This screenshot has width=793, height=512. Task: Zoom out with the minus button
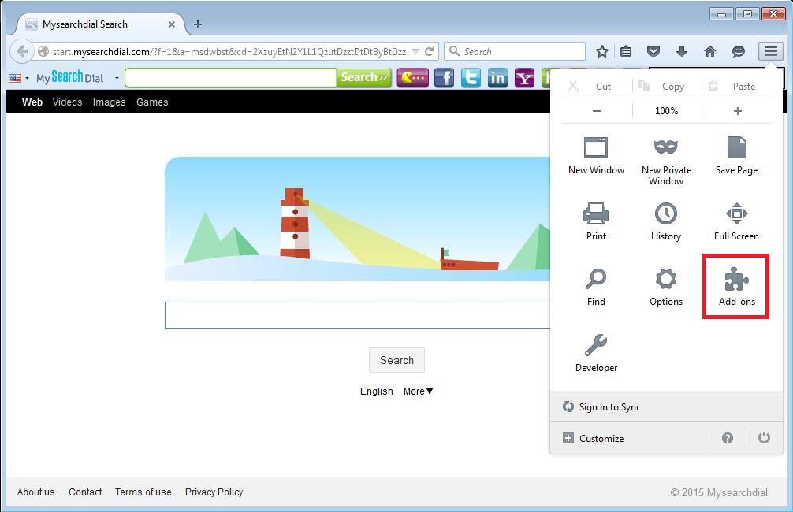[x=597, y=111]
